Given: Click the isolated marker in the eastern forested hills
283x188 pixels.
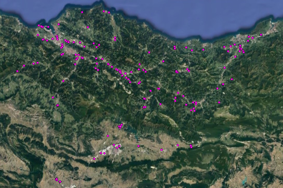Looking at the screenshot, I should coord(232,79).
